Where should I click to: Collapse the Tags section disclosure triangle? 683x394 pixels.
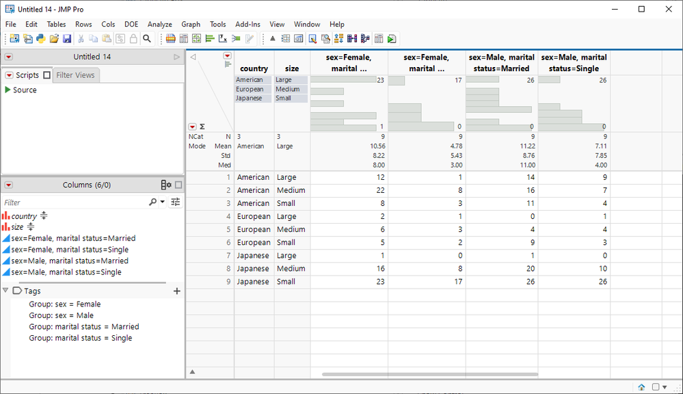tap(6, 291)
